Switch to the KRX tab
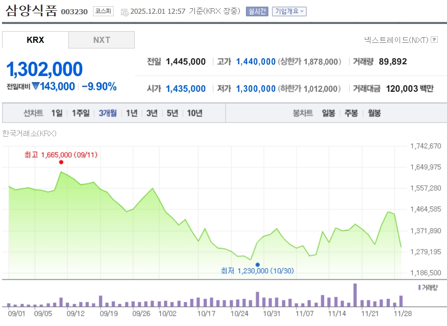 [35, 40]
